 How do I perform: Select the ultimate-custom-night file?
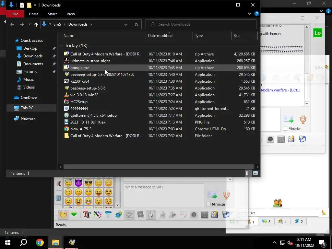click(x=160, y=61)
